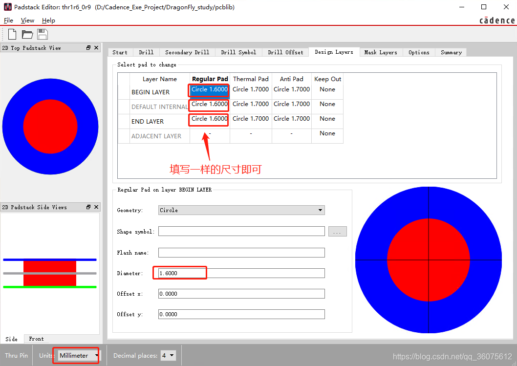Switch to the Mask Layers tab
The width and height of the screenshot is (517, 366).
click(x=381, y=52)
